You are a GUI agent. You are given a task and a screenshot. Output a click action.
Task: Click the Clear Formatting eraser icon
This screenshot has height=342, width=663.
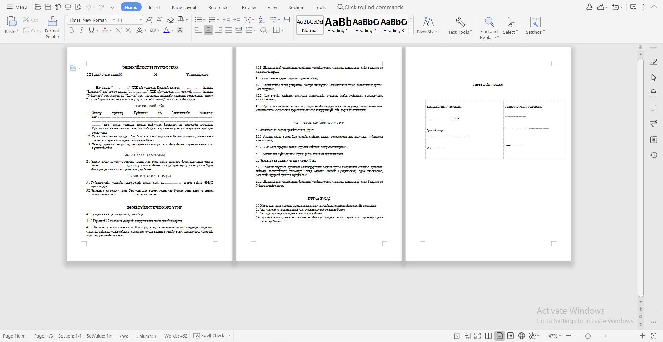(170, 20)
